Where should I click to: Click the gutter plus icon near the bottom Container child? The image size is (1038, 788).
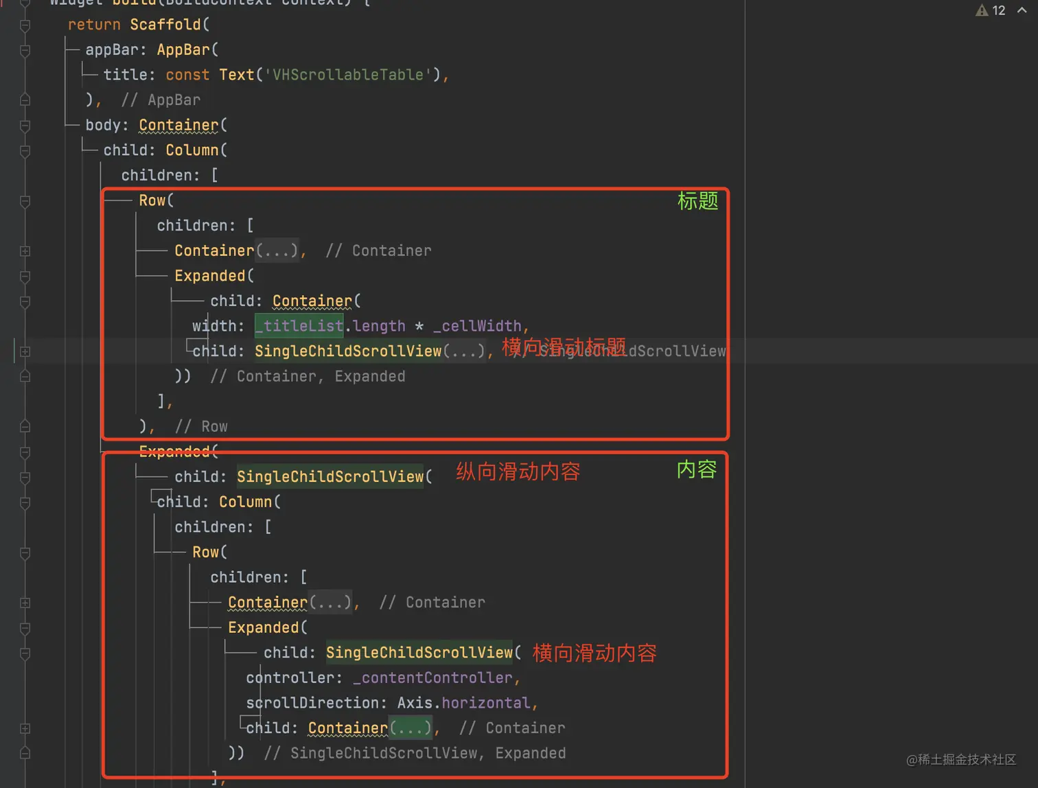(25, 728)
